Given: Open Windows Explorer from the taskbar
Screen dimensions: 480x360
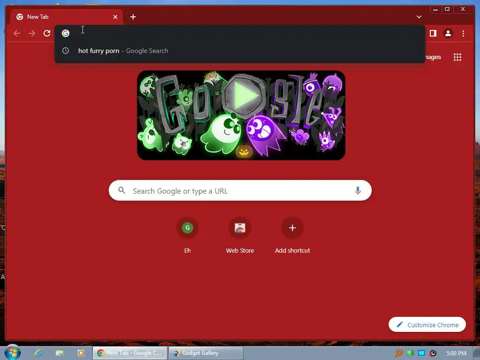Looking at the screenshot, I should tap(60, 353).
